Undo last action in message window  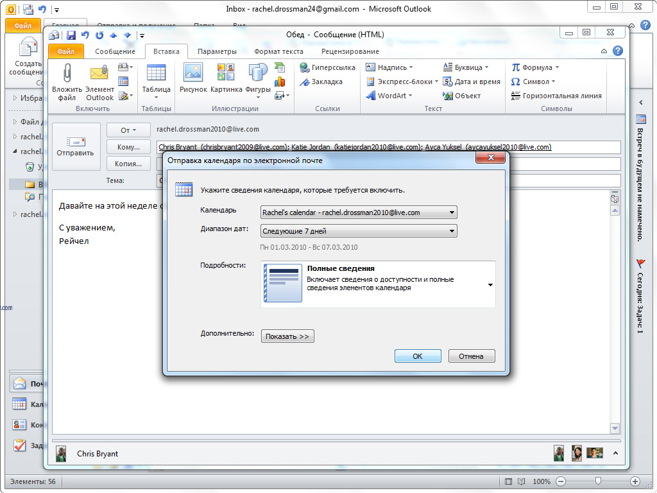coord(85,35)
